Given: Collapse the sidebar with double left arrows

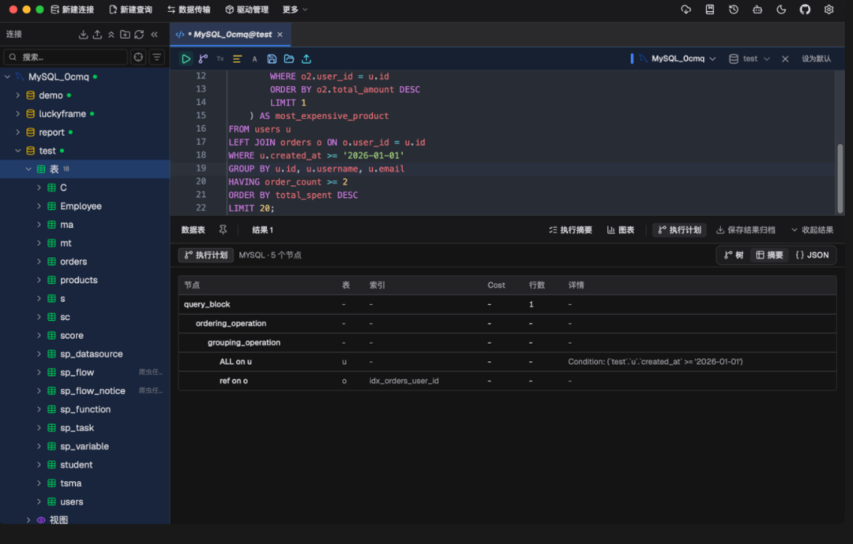Looking at the screenshot, I should point(155,34).
